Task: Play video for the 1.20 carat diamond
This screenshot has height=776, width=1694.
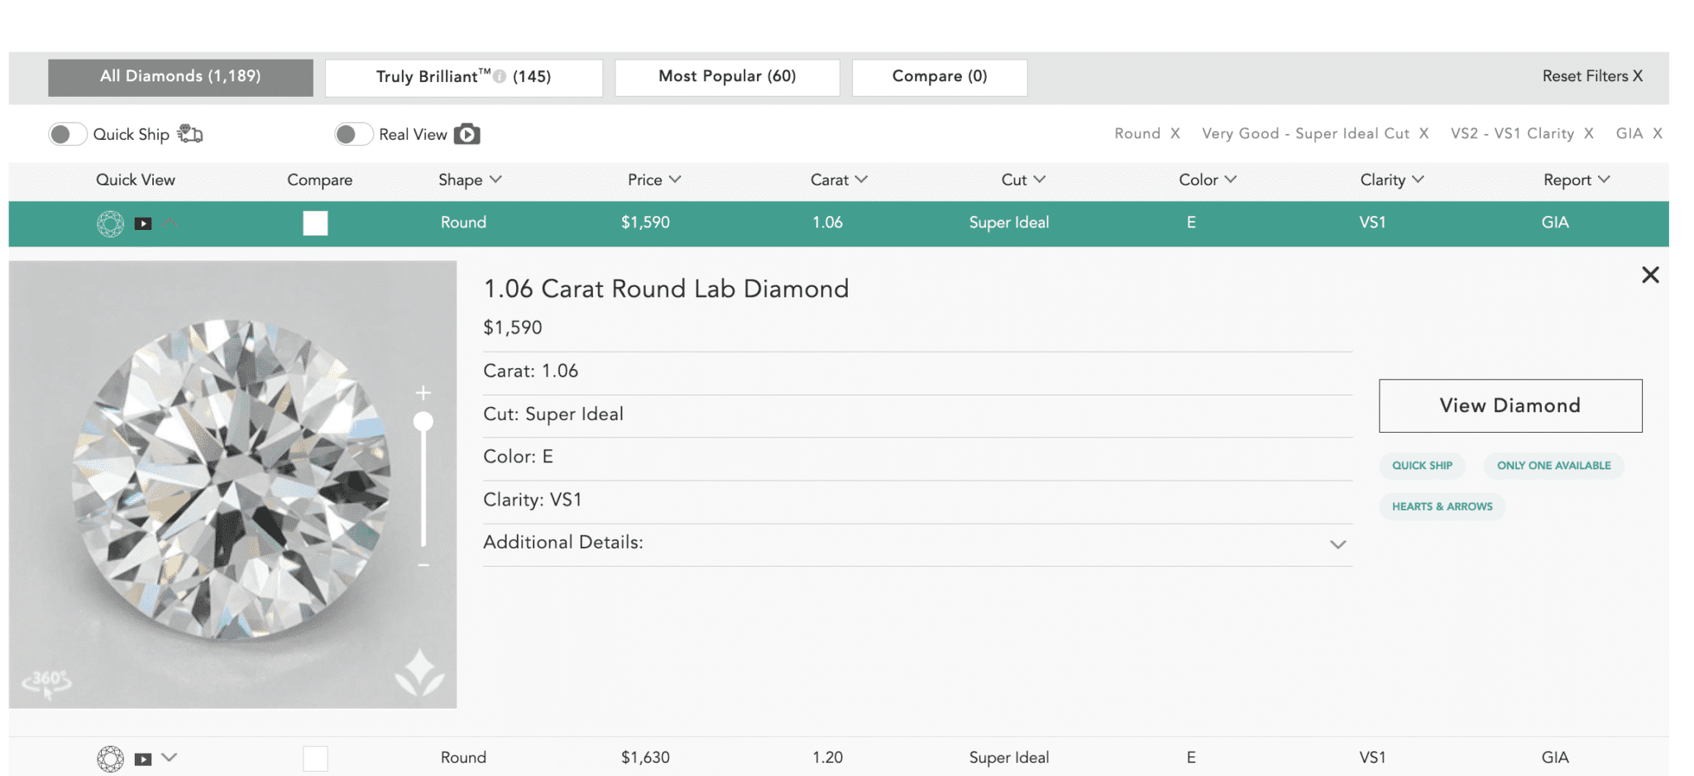Action: [x=143, y=759]
